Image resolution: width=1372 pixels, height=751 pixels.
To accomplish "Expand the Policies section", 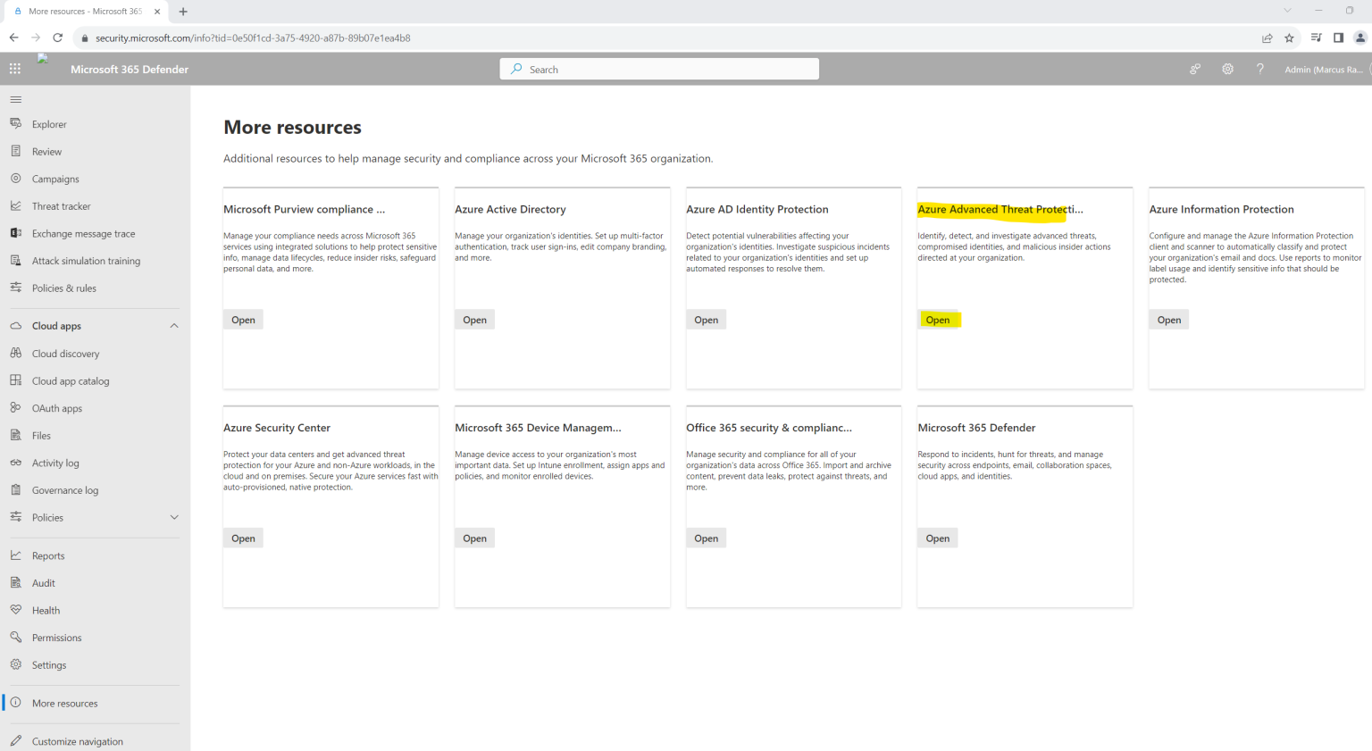I will point(175,517).
